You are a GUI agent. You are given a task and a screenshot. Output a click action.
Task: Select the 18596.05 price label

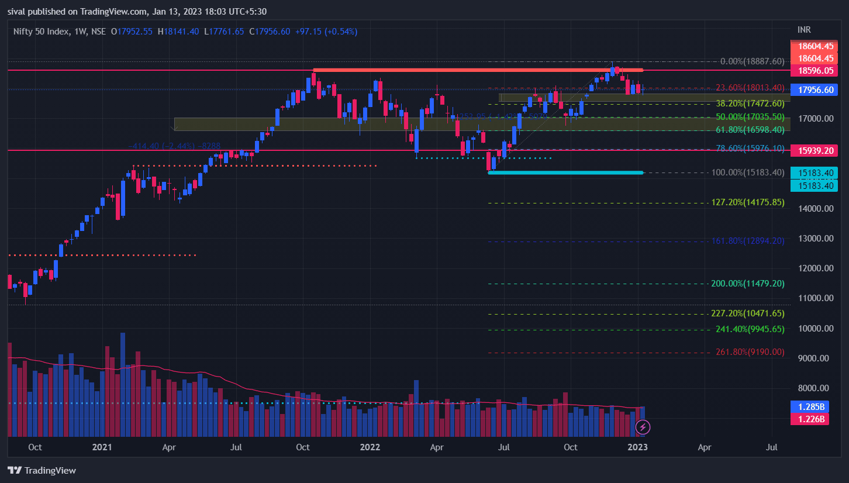point(813,71)
